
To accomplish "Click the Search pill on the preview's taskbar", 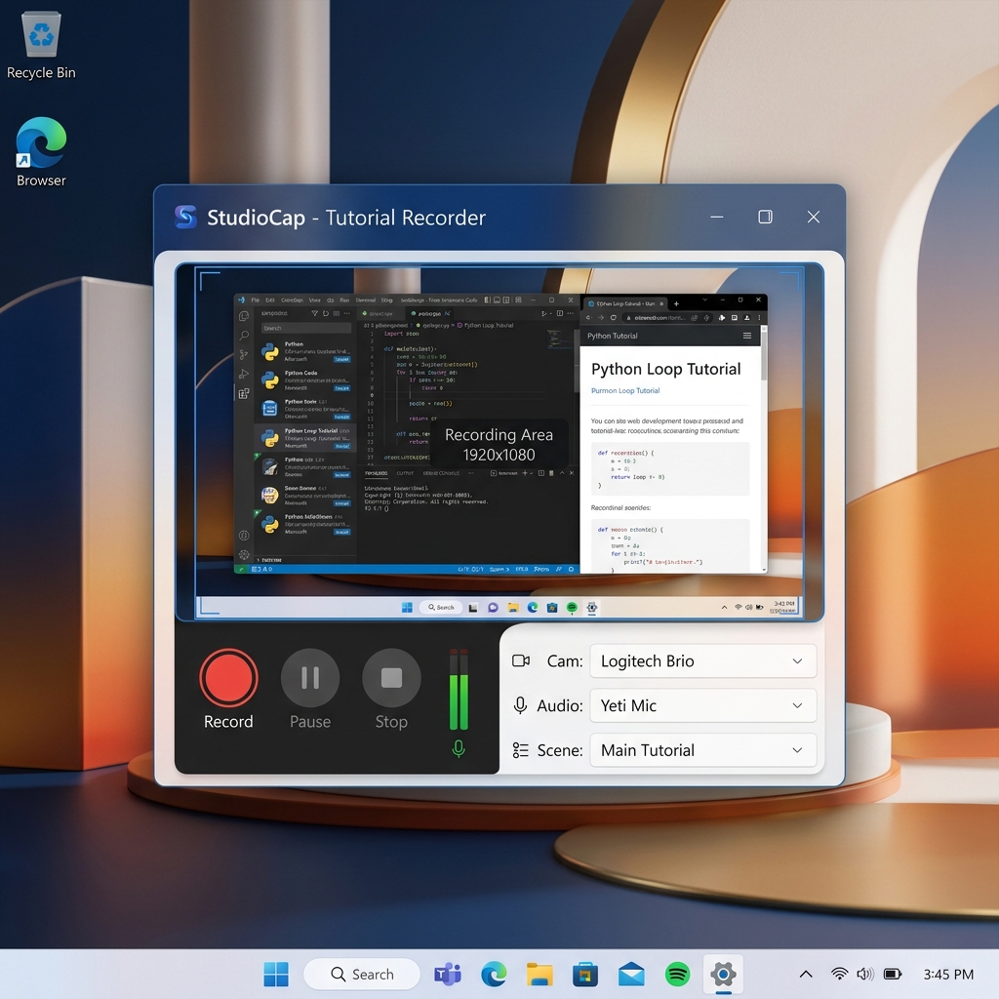I will 441,607.
